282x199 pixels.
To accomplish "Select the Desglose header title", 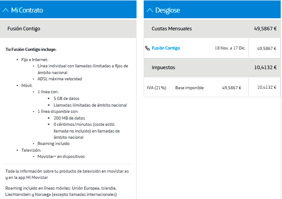I will pyautogui.click(x=167, y=10).
